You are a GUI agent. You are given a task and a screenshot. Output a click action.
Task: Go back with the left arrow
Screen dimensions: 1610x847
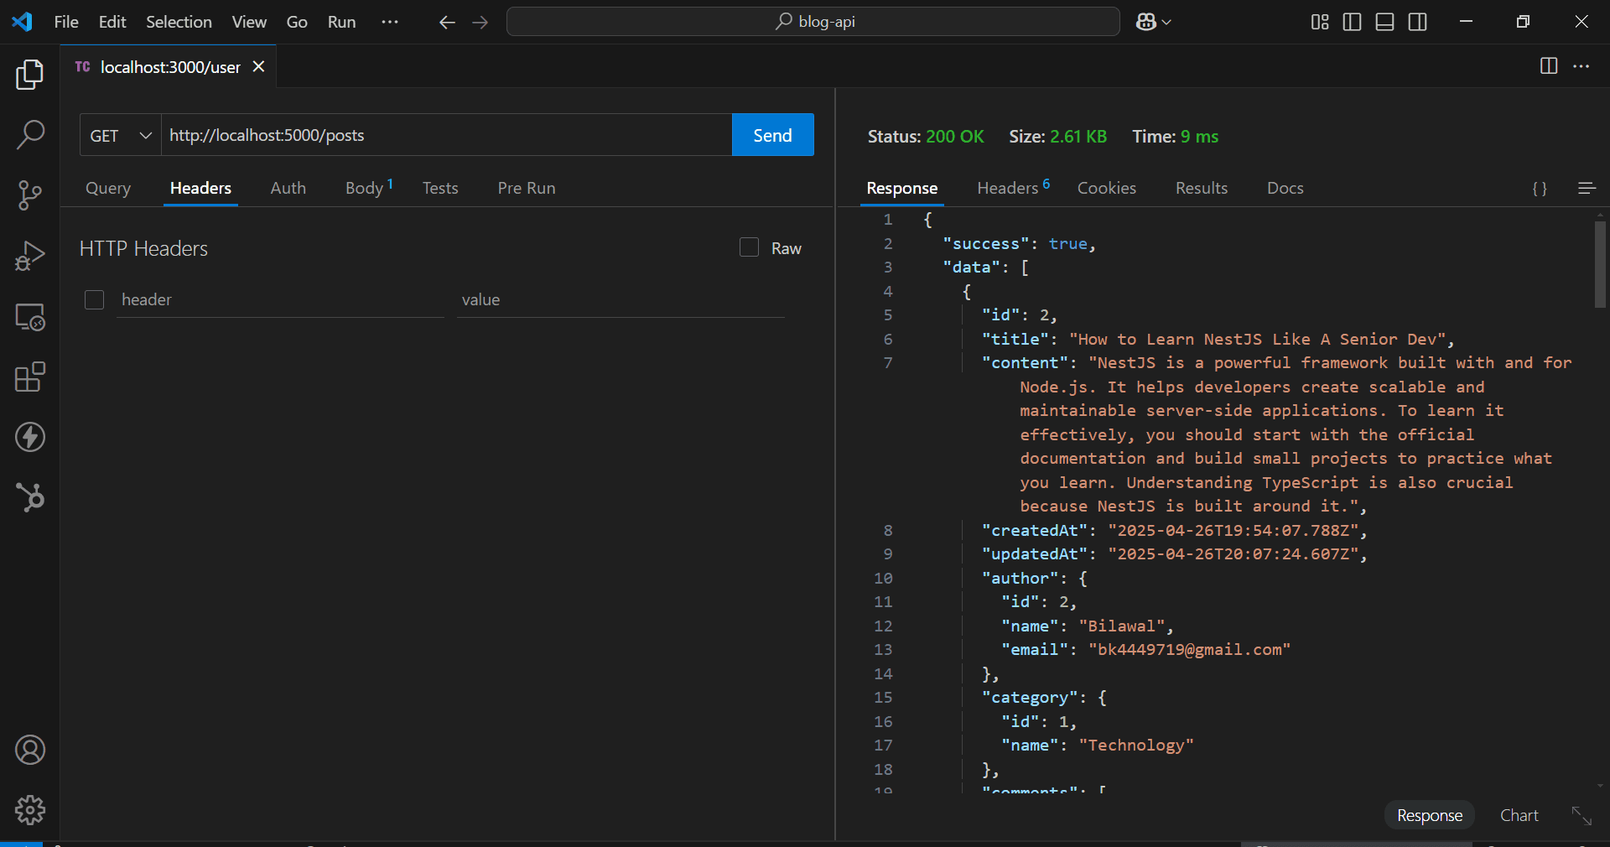pos(447,22)
